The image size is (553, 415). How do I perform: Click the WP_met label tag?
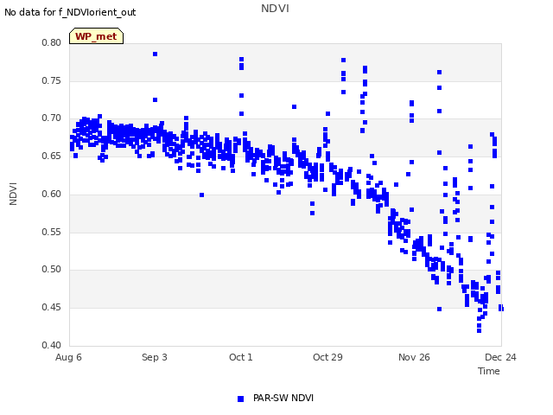coord(96,36)
